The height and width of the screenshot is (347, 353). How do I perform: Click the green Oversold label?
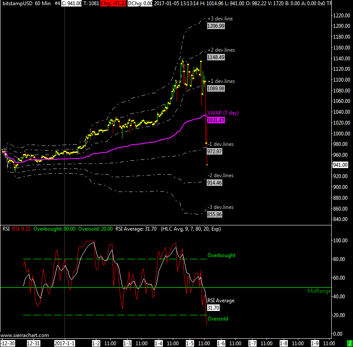[218, 319]
